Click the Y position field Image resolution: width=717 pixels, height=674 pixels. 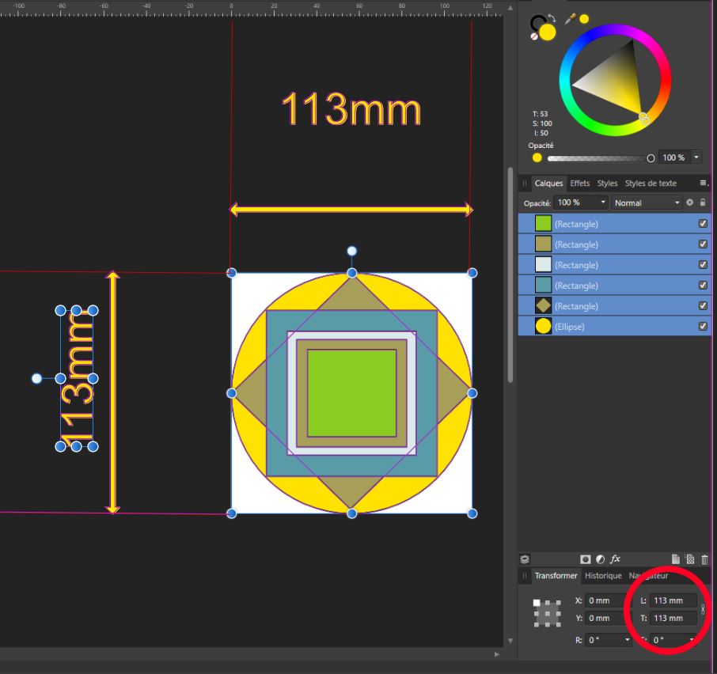coord(606,618)
